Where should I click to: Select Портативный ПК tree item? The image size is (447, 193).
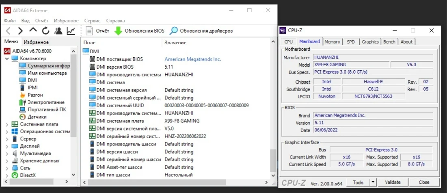coord(43,110)
